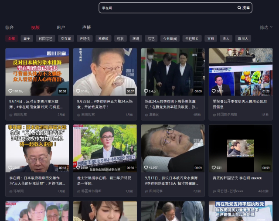This screenshot has height=221, width=279.
Task: Play the 00:07 video of man drinking water
Action: click(x=105, y=72)
